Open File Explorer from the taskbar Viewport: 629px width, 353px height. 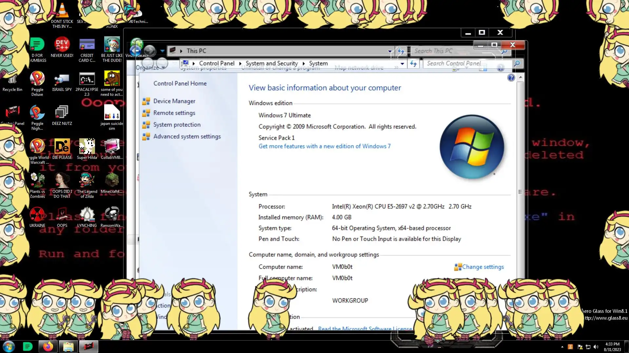point(68,346)
